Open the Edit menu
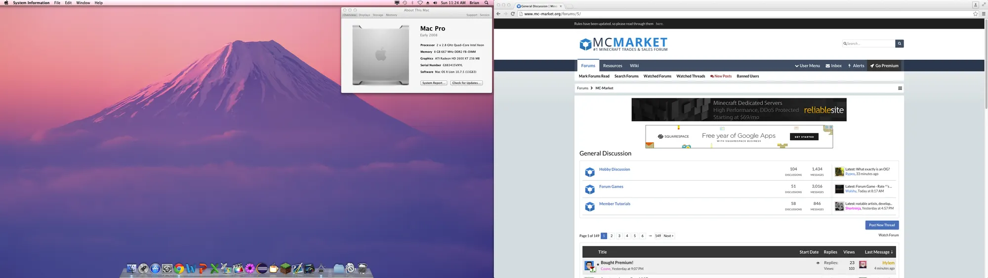Screen dimensions: 988x278 click(x=68, y=2)
